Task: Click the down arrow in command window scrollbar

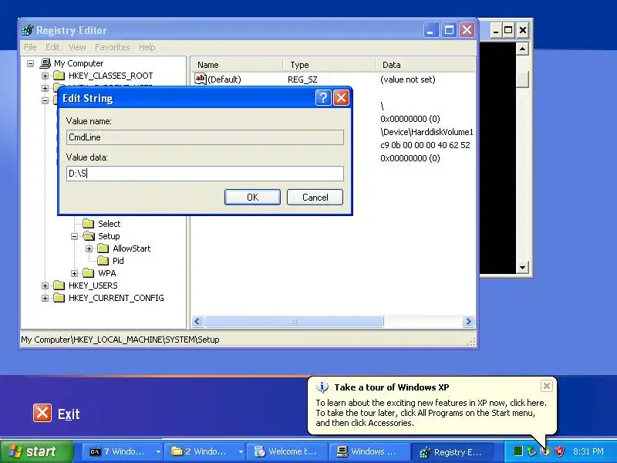Action: click(522, 268)
